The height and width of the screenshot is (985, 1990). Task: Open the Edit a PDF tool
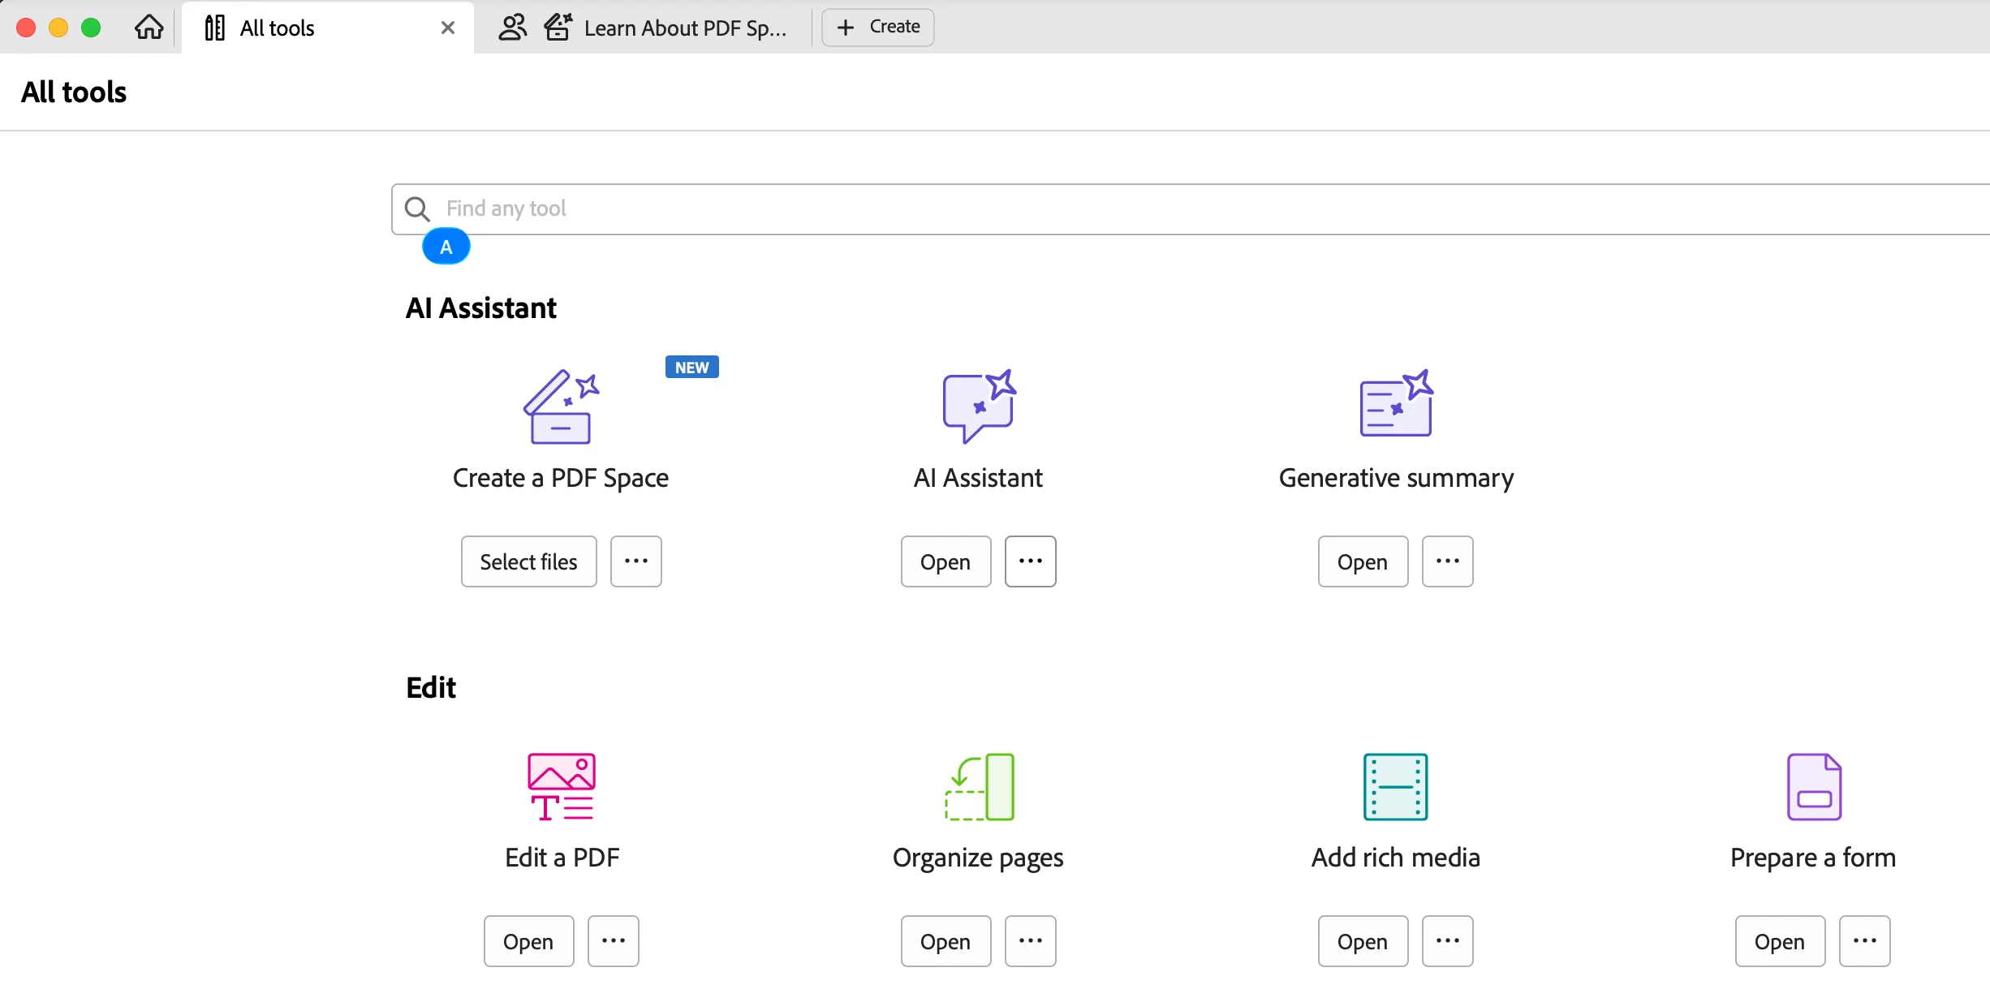pos(529,941)
